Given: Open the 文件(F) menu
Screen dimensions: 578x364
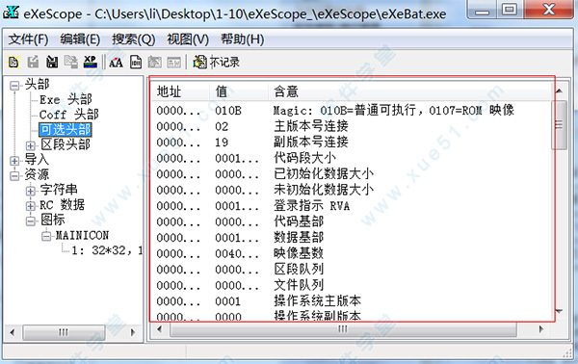Looking at the screenshot, I should tap(28, 39).
